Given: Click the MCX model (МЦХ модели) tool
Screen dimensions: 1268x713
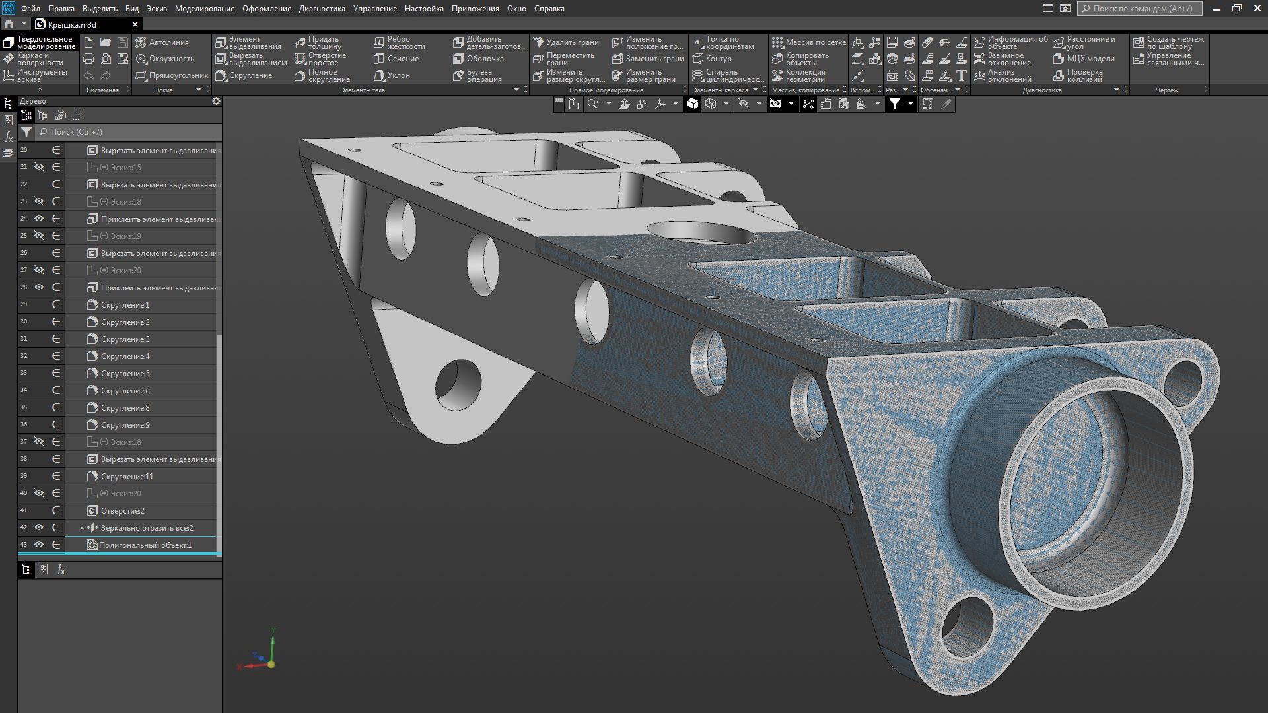Looking at the screenshot, I should [x=1084, y=59].
